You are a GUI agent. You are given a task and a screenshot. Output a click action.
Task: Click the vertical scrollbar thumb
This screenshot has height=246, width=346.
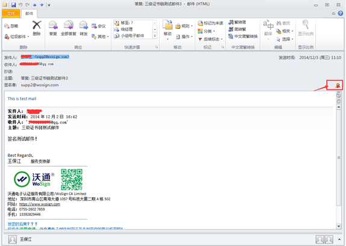click(339, 157)
